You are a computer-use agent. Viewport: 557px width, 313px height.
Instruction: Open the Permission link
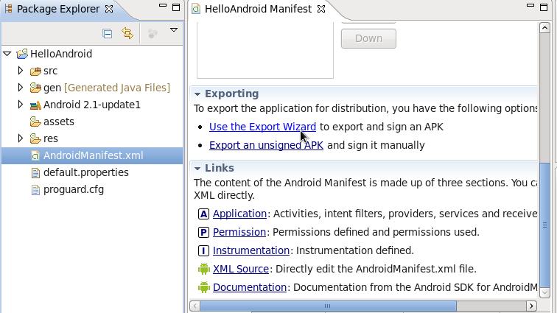coord(239,232)
